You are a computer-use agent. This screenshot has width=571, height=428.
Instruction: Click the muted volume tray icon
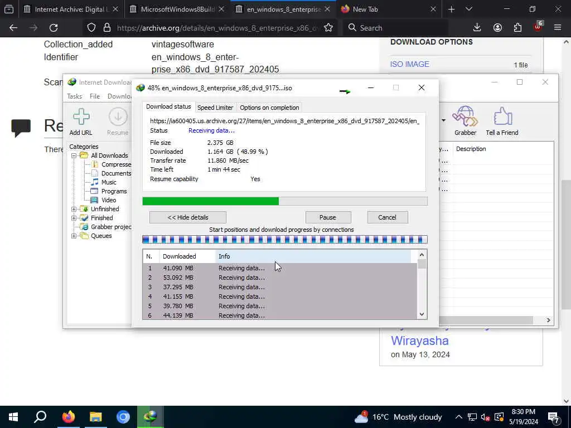[x=486, y=417]
